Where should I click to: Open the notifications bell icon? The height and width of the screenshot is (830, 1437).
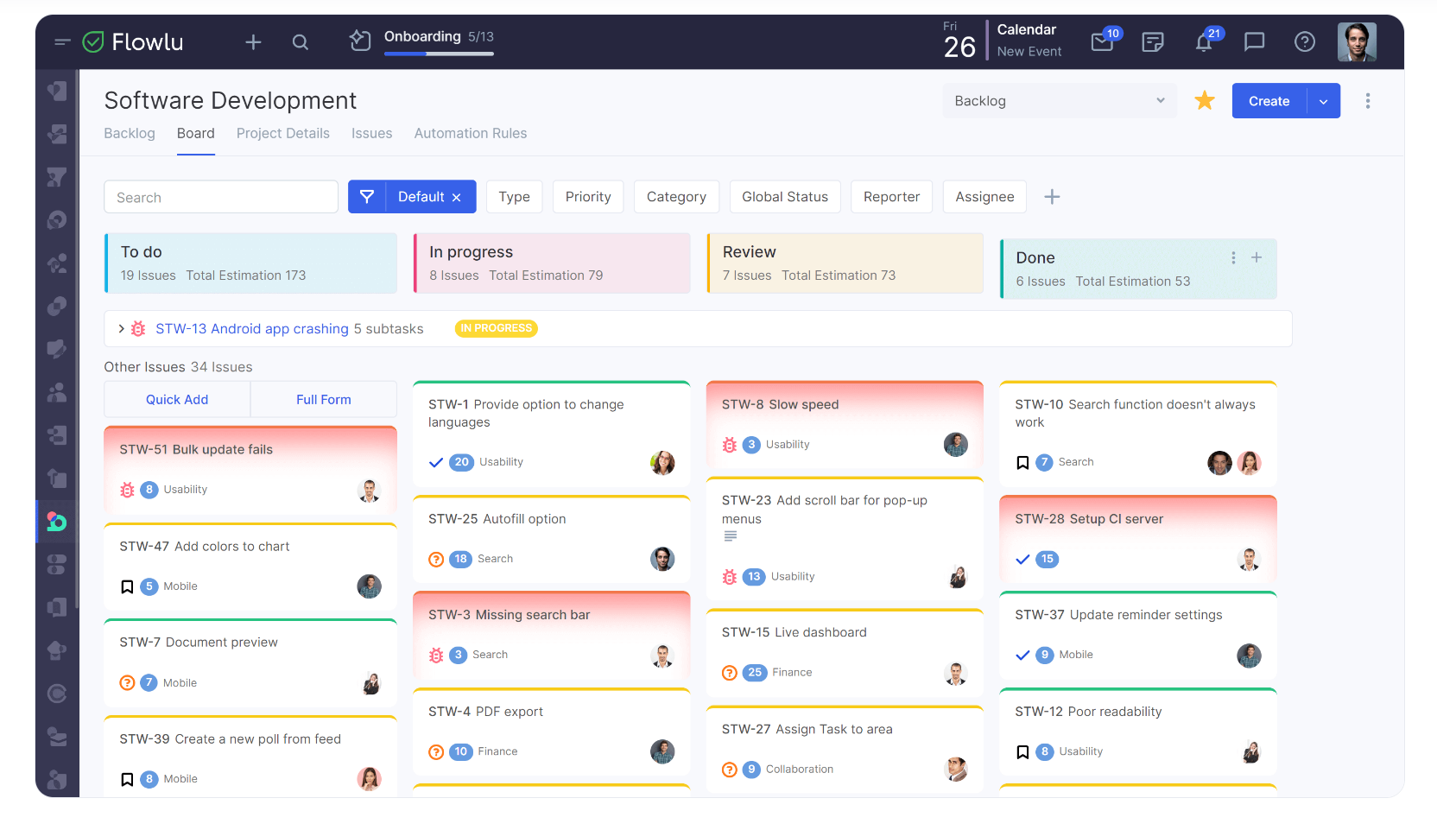point(1204,41)
